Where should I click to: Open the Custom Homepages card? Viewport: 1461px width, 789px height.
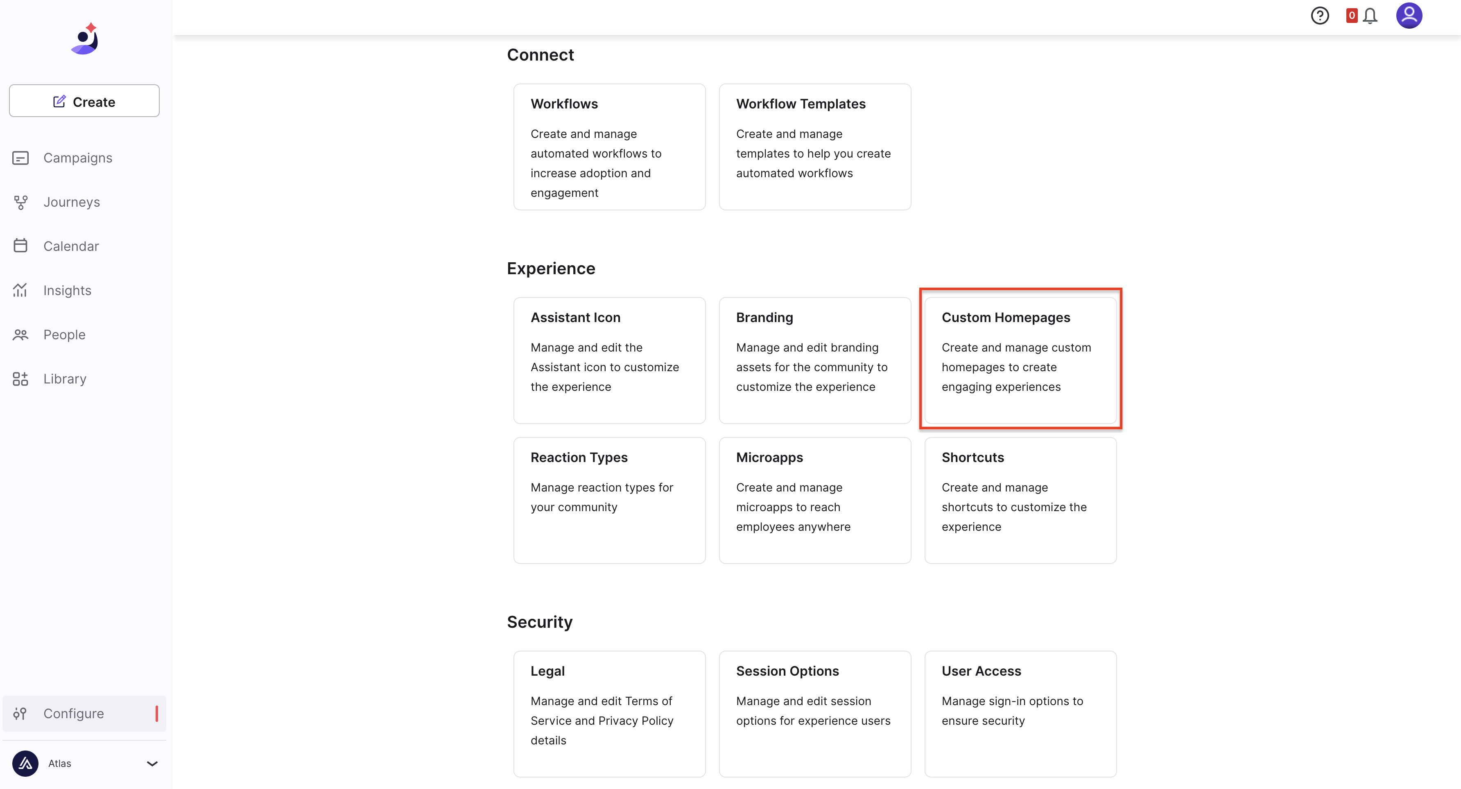click(x=1020, y=360)
